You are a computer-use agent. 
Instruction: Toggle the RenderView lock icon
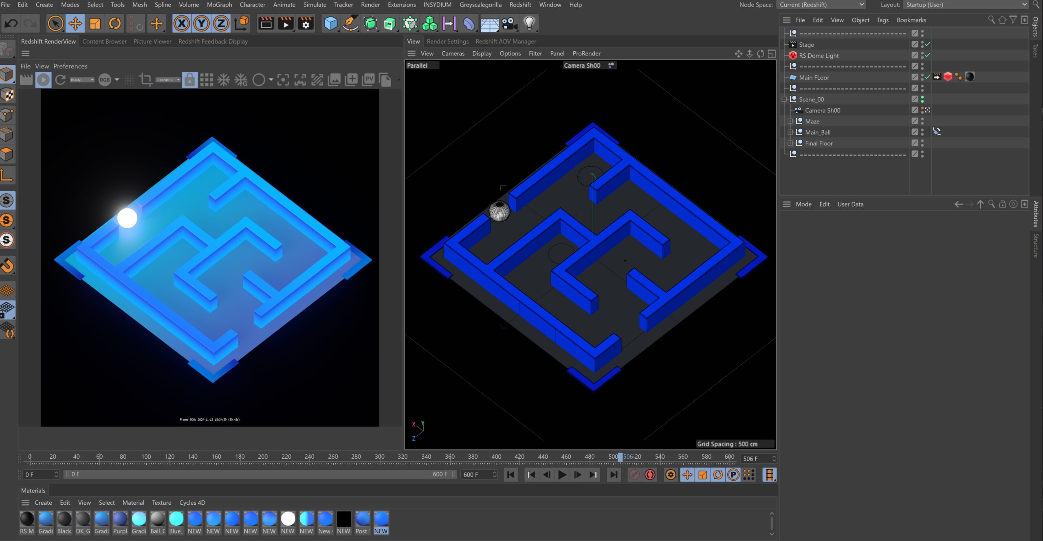click(x=189, y=80)
